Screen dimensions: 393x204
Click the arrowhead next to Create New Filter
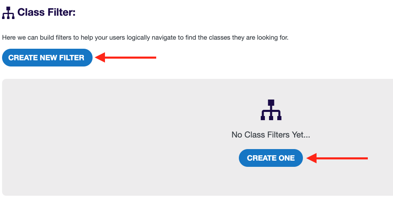point(100,58)
